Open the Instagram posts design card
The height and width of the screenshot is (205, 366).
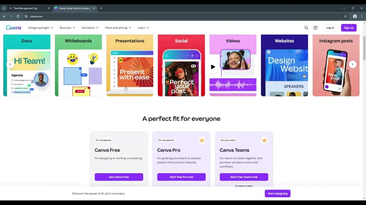(x=336, y=65)
